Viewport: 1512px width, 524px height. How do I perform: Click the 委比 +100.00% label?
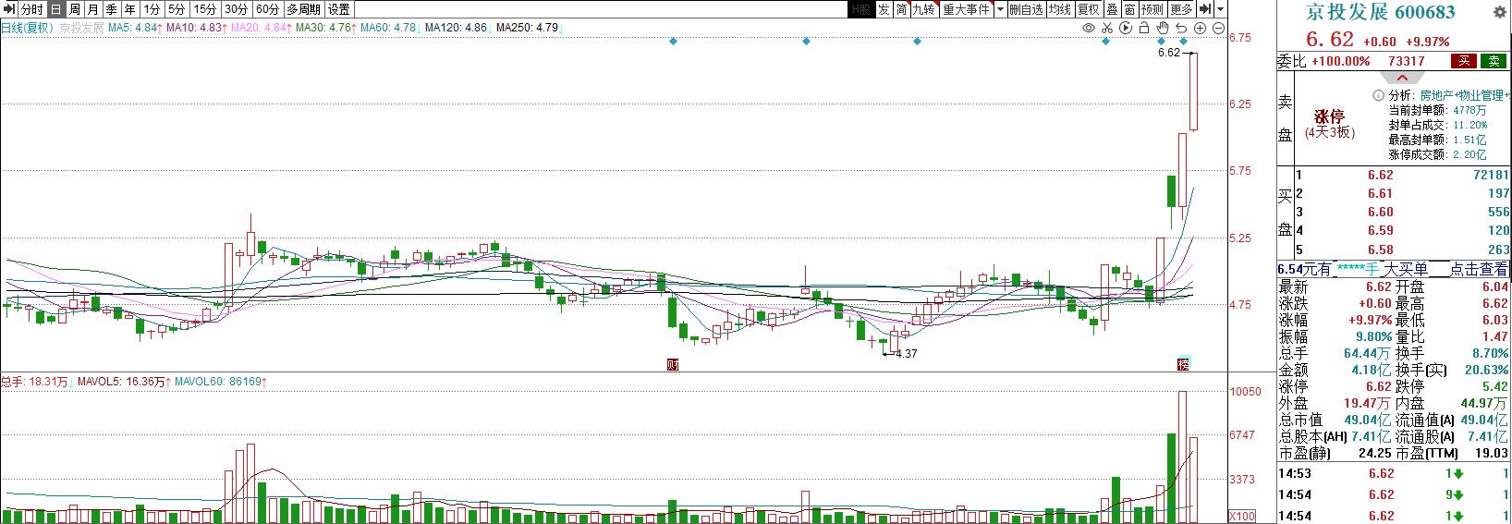click(1323, 61)
